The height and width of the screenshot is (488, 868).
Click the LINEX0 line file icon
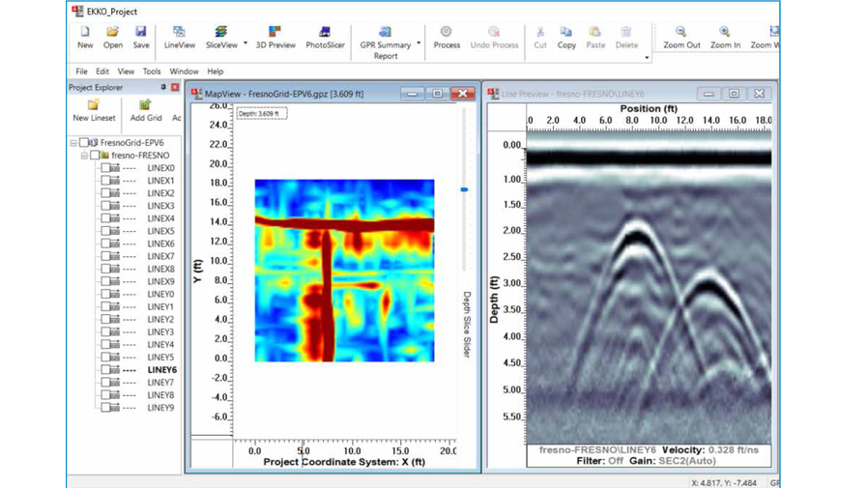pos(115,167)
